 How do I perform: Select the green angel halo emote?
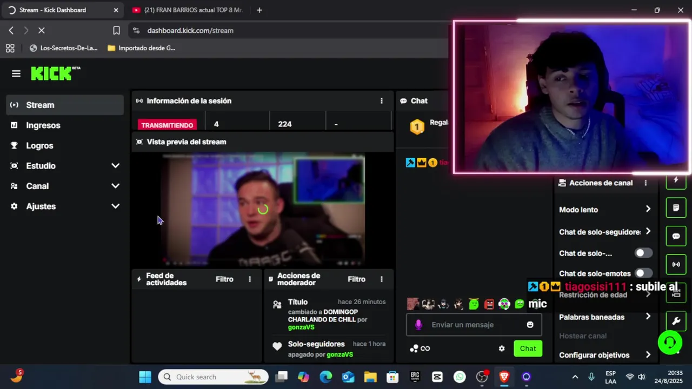coord(474,304)
